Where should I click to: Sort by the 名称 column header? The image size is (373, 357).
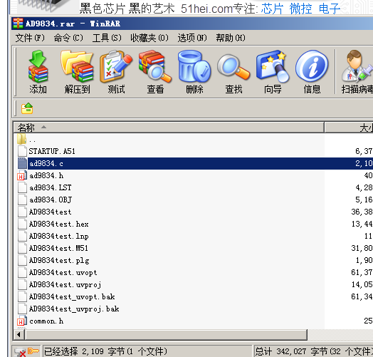coord(169,128)
